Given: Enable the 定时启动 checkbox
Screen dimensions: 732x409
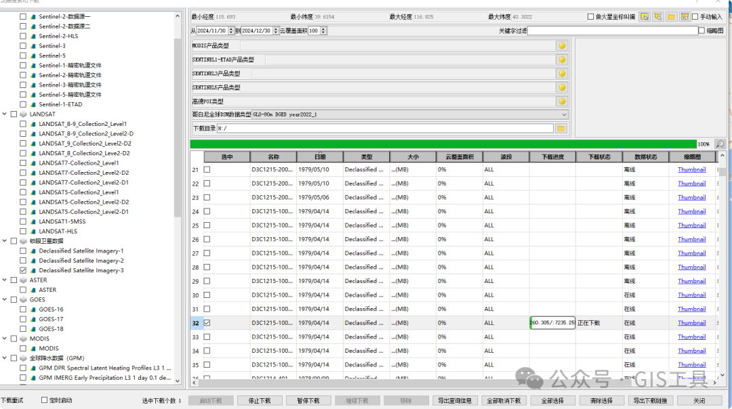Looking at the screenshot, I should 44,400.
